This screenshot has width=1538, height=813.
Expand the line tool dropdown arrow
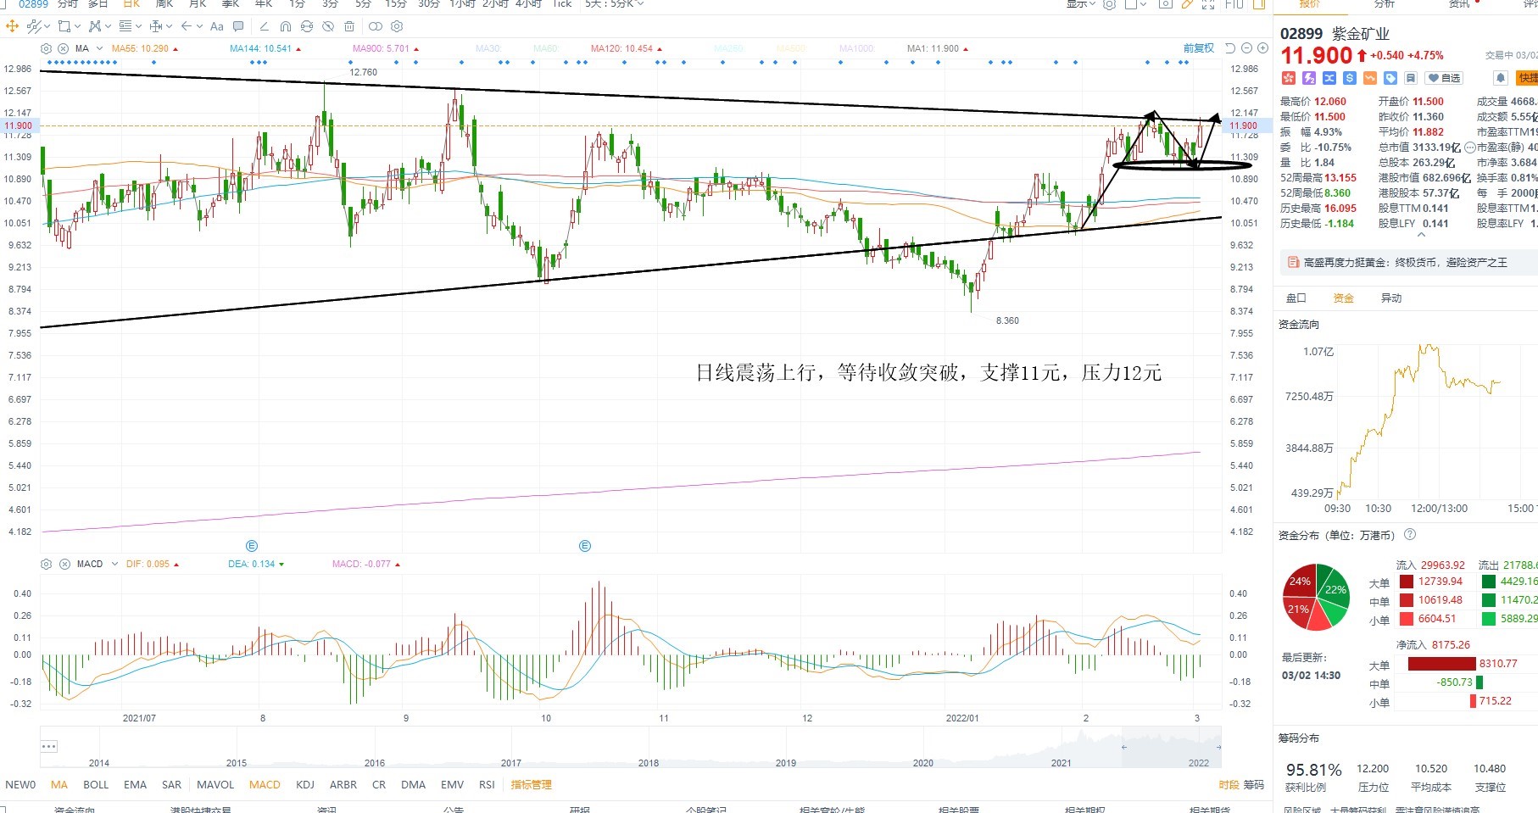click(47, 26)
